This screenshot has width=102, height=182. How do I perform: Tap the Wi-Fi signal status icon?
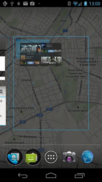(x=75, y=3)
